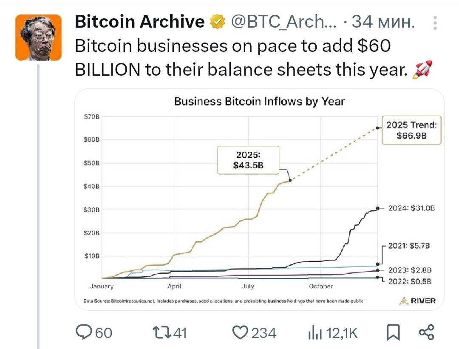
Task: Open view analytics bar chart icon
Action: [315, 332]
